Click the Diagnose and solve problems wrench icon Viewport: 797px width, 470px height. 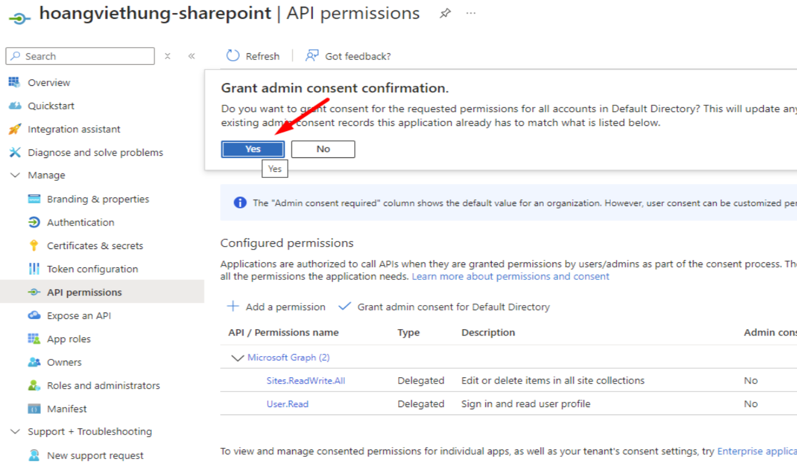(15, 152)
